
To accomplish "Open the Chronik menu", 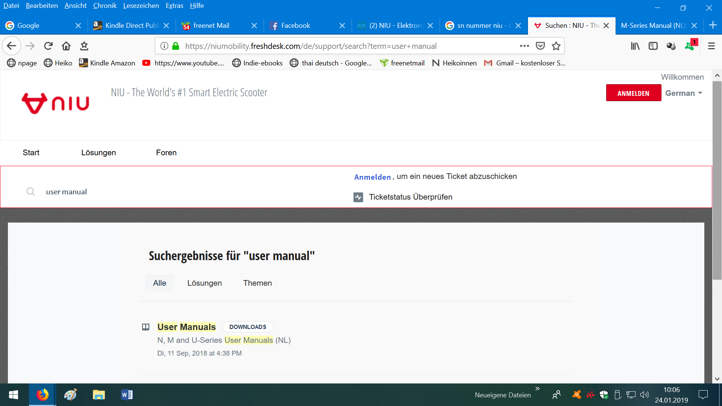I will (105, 6).
